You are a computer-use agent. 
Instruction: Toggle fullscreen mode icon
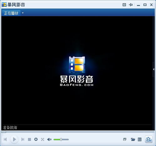(x=43, y=139)
